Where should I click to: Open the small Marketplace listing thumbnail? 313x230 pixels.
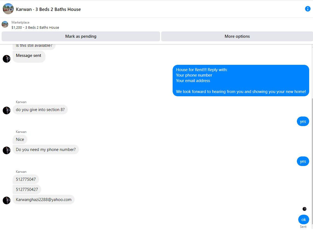click(5, 24)
